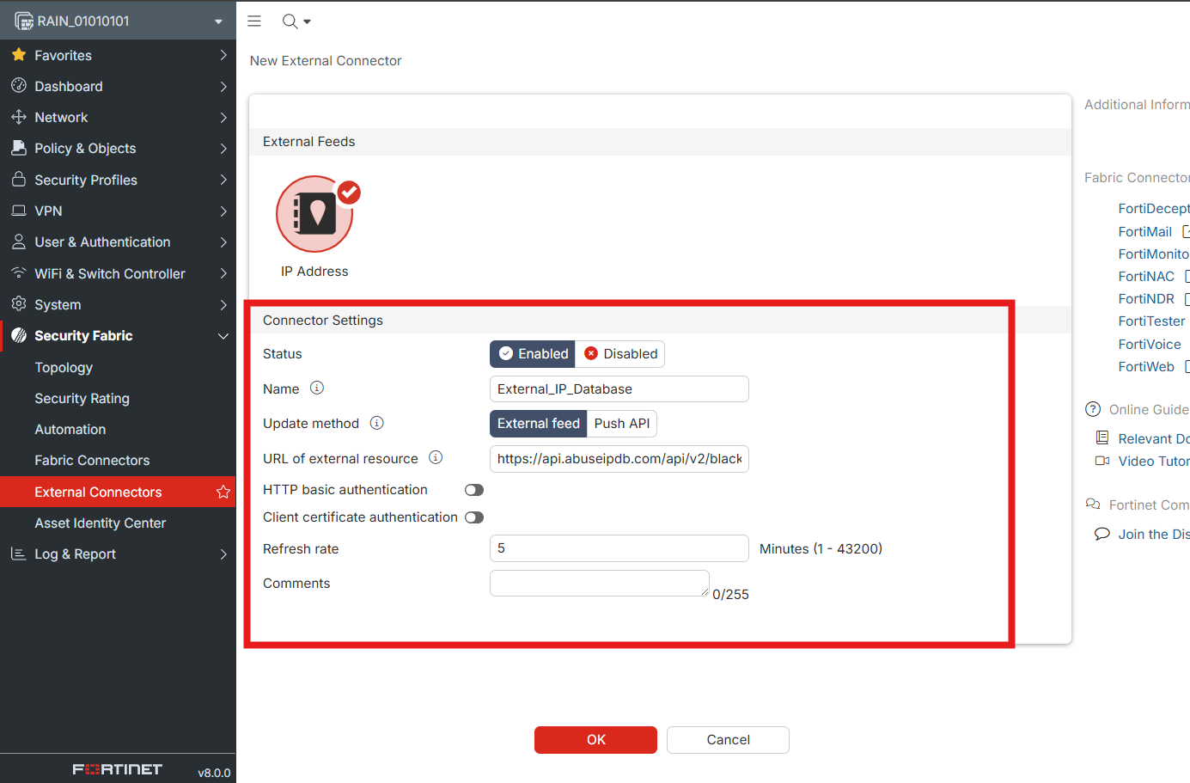This screenshot has height=783, width=1190.
Task: Expand the Favorites menu chevron
Action: 223,55
